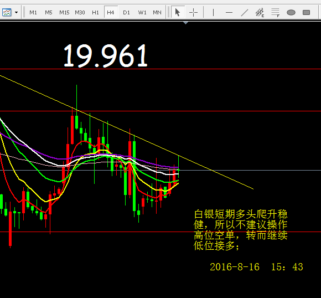Select the M30 timeframe
The height and width of the screenshot is (298, 321).
[x=80, y=13]
